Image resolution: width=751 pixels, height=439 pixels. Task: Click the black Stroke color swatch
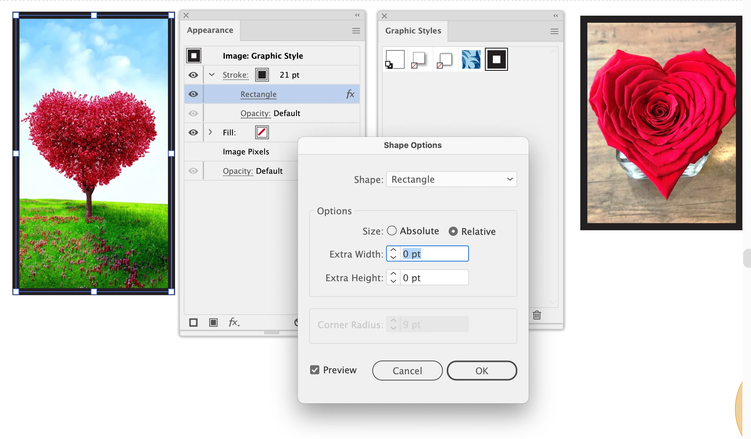click(x=262, y=75)
